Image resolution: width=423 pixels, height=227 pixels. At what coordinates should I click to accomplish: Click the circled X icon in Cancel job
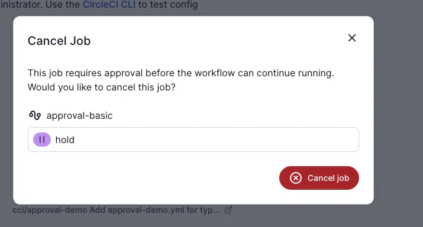tap(296, 178)
